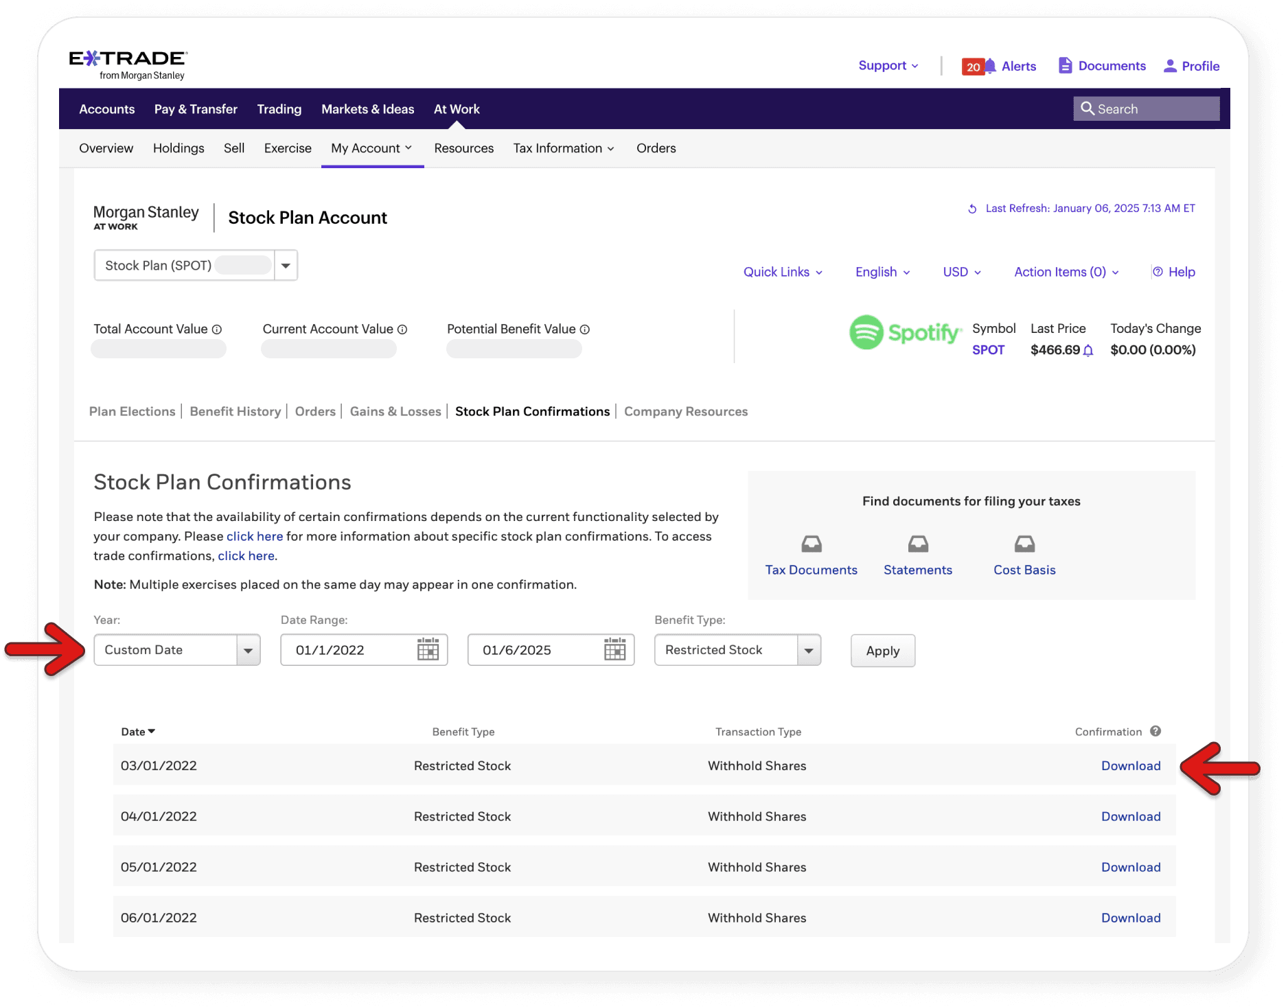Click the Last Refresh reload icon

[972, 209]
